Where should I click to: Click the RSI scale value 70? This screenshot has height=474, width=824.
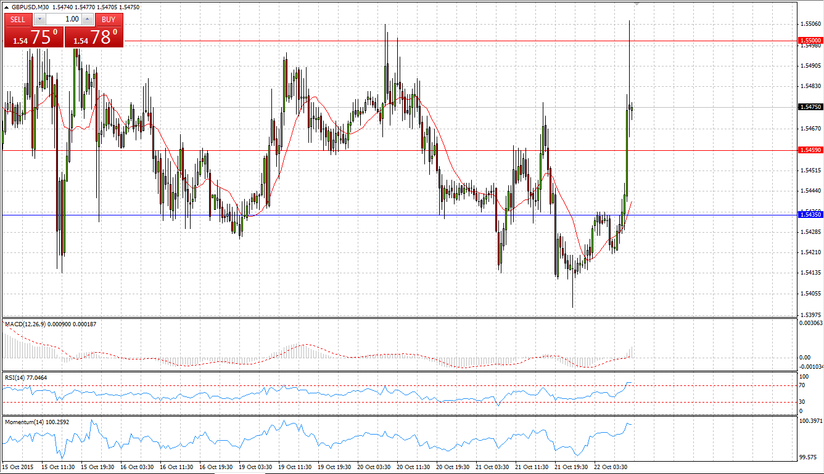coord(803,385)
